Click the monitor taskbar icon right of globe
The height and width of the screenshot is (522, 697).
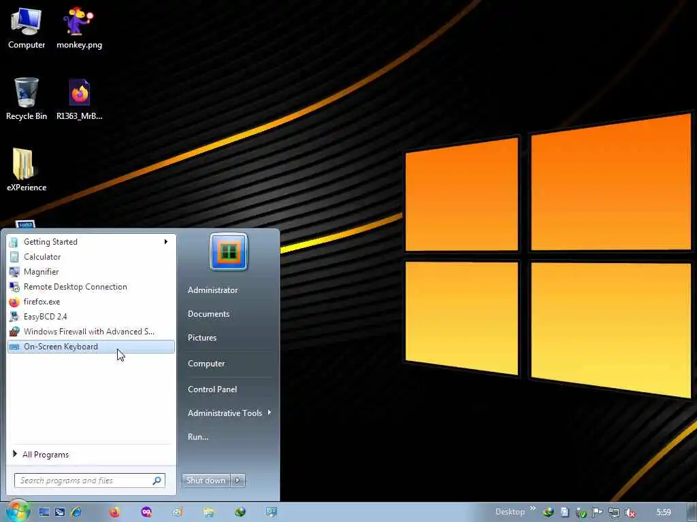(x=272, y=512)
